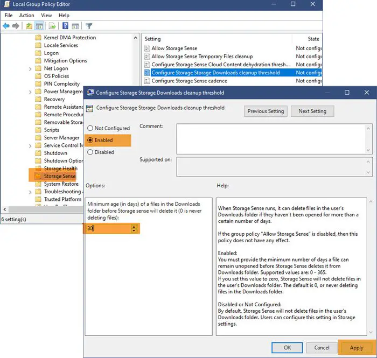Expand the Service Control Manager node
The image size is (377, 358).
[30, 145]
